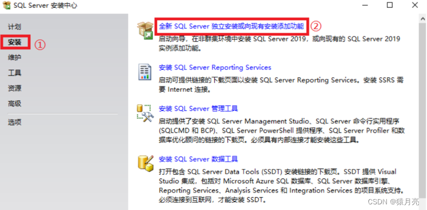Open 安装 SQL Server 数据工具 link
Viewport: 427px width, 210px height.
198,159
